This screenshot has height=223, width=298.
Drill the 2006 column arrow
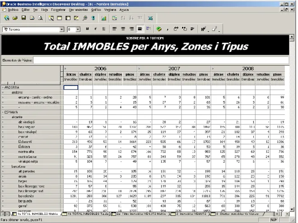click(x=65, y=69)
